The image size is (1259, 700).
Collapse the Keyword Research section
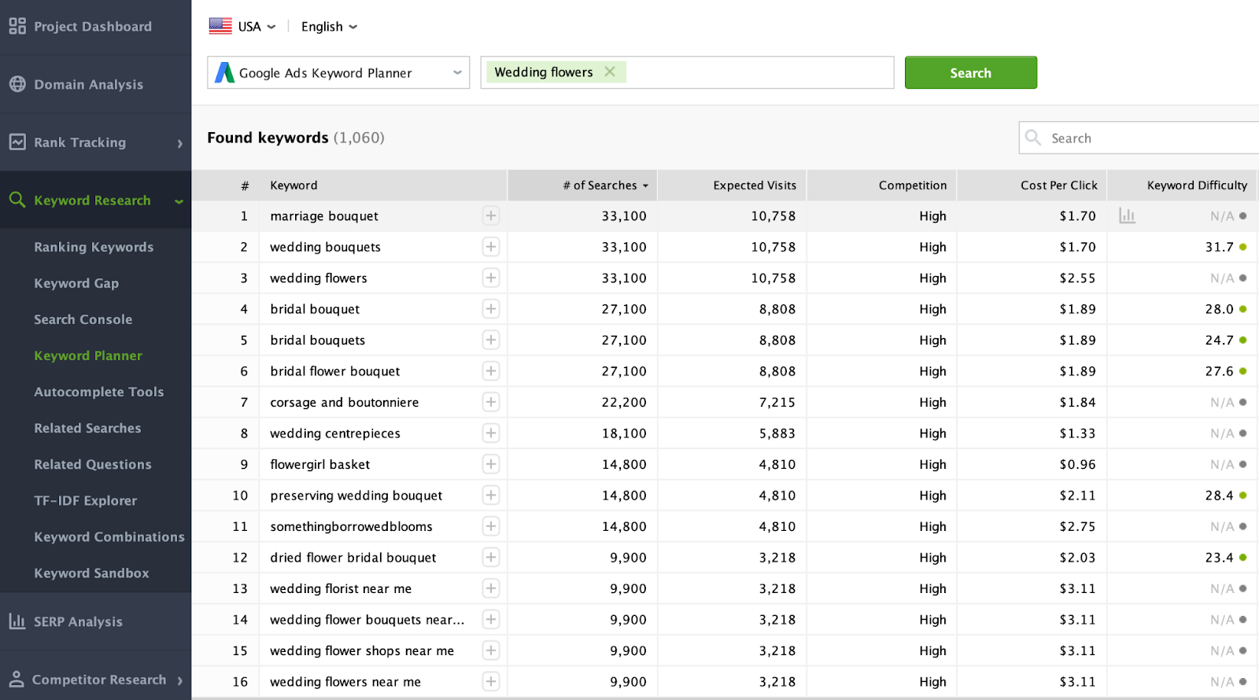[179, 201]
